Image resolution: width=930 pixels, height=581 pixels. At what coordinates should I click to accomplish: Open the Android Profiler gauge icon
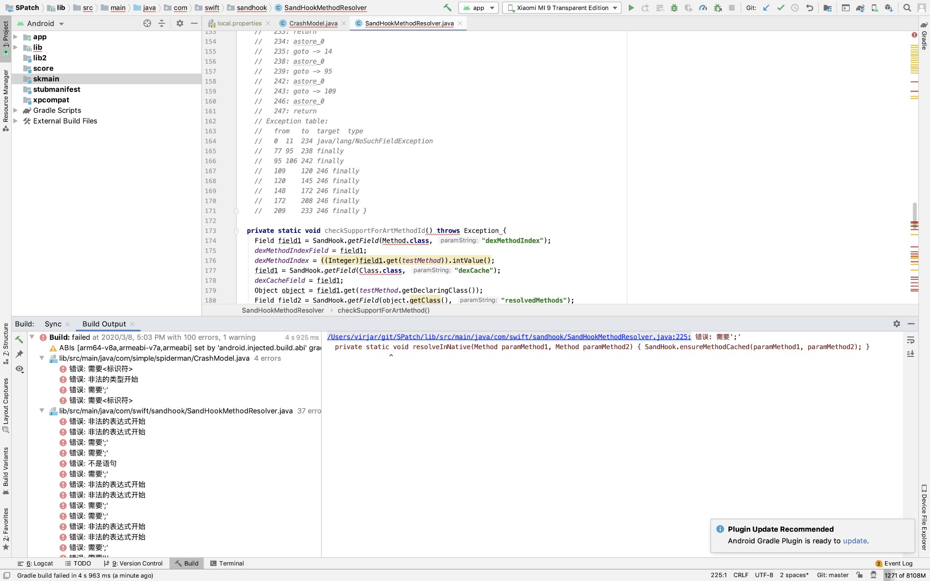703,8
